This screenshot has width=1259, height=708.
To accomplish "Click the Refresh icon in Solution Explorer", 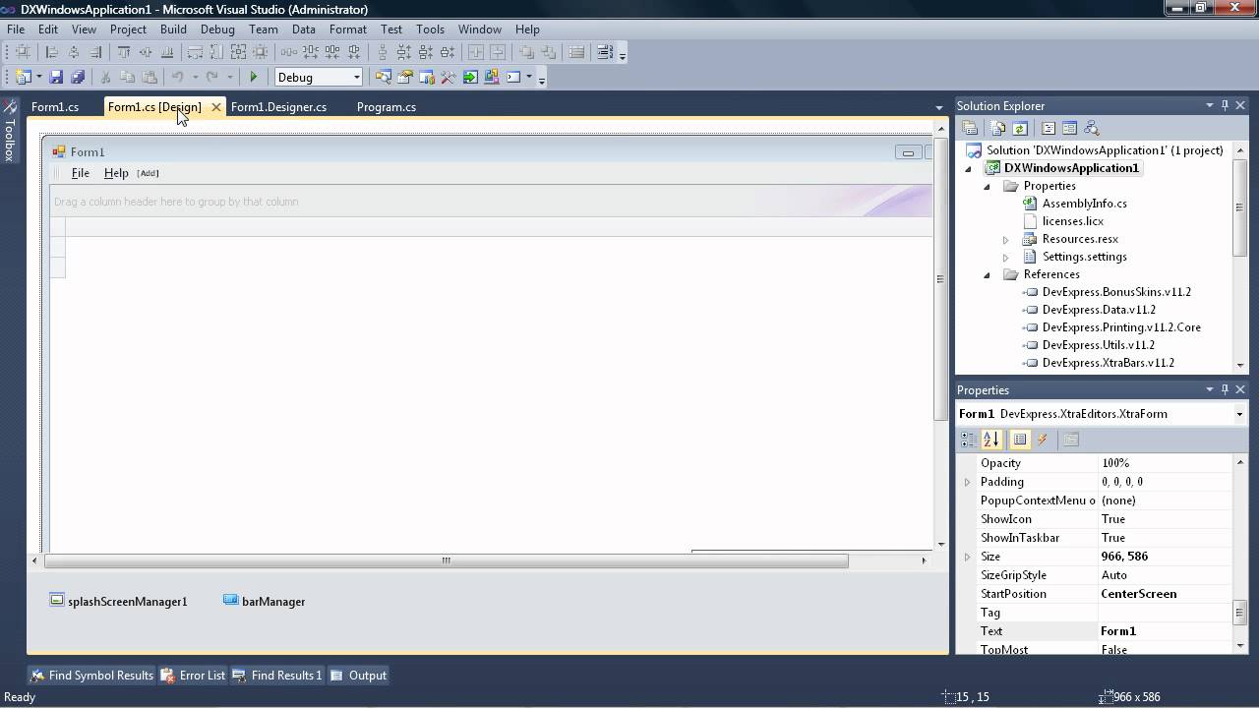I will tap(1020, 128).
